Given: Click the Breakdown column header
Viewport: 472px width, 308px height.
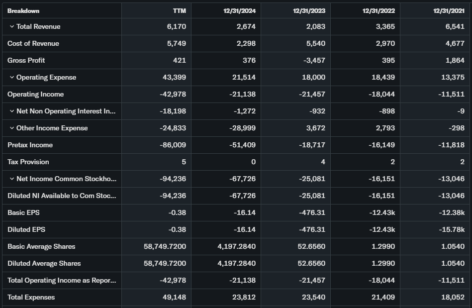Looking at the screenshot, I should [x=23, y=10].
